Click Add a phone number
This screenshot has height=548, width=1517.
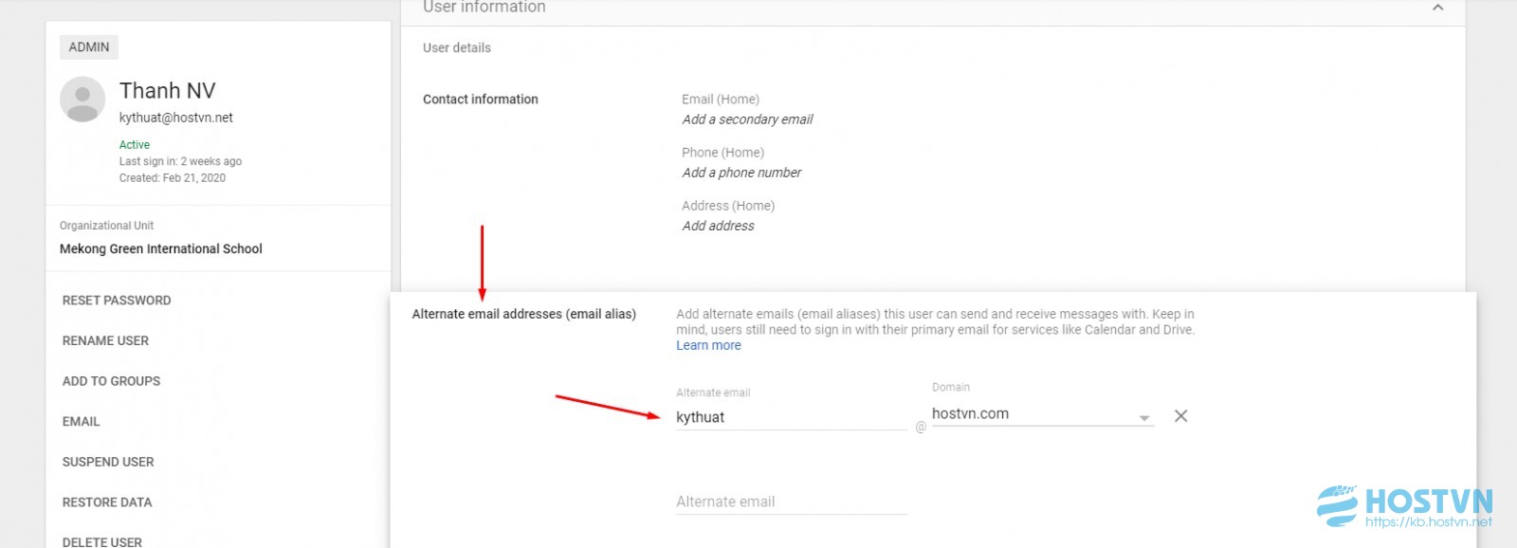click(741, 173)
